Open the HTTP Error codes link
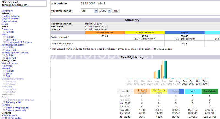Image resolution: width=220 pixels, height=119 pixels. [x=12, y=118]
